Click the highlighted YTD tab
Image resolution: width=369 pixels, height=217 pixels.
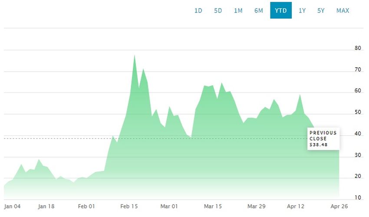point(281,10)
